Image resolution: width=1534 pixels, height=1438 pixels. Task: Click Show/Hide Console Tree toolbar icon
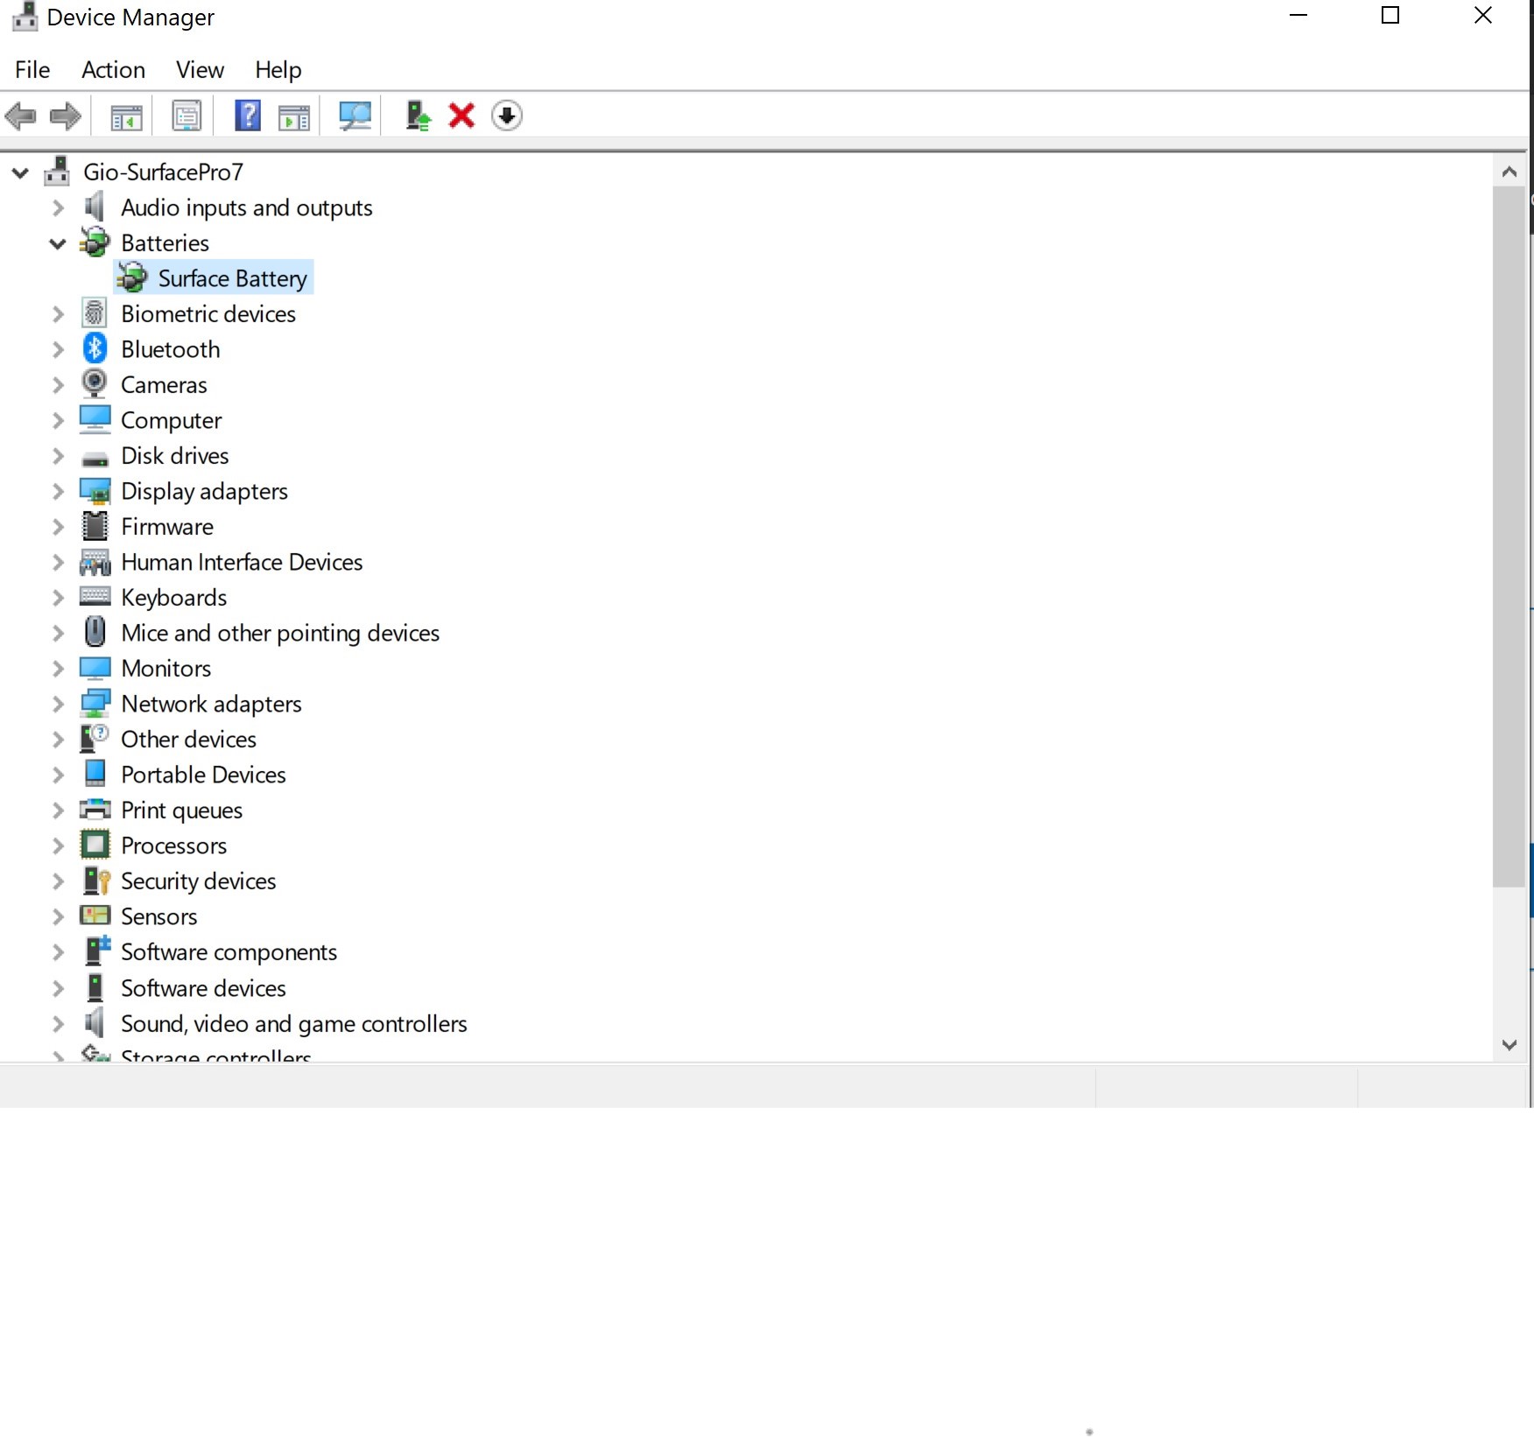pos(126,116)
